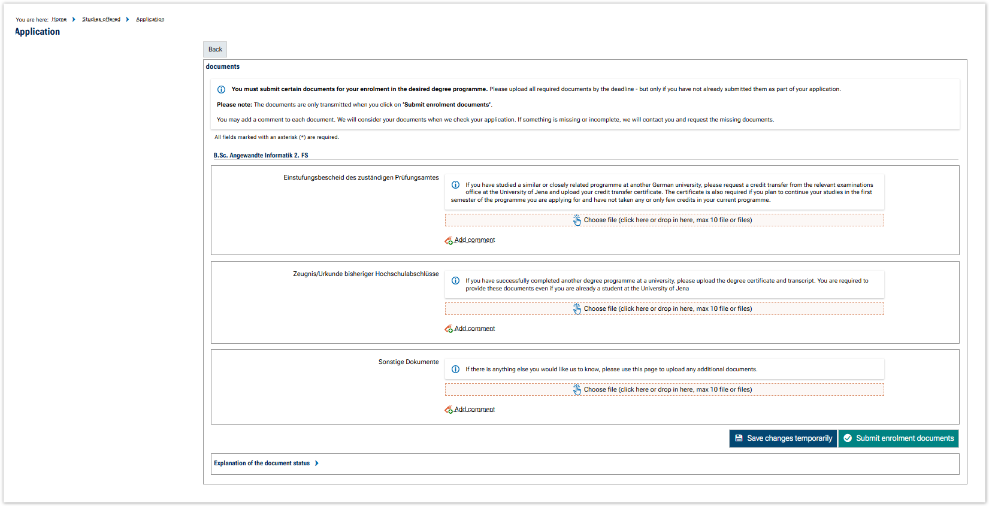Expand Explanation of the document status

pos(262,463)
